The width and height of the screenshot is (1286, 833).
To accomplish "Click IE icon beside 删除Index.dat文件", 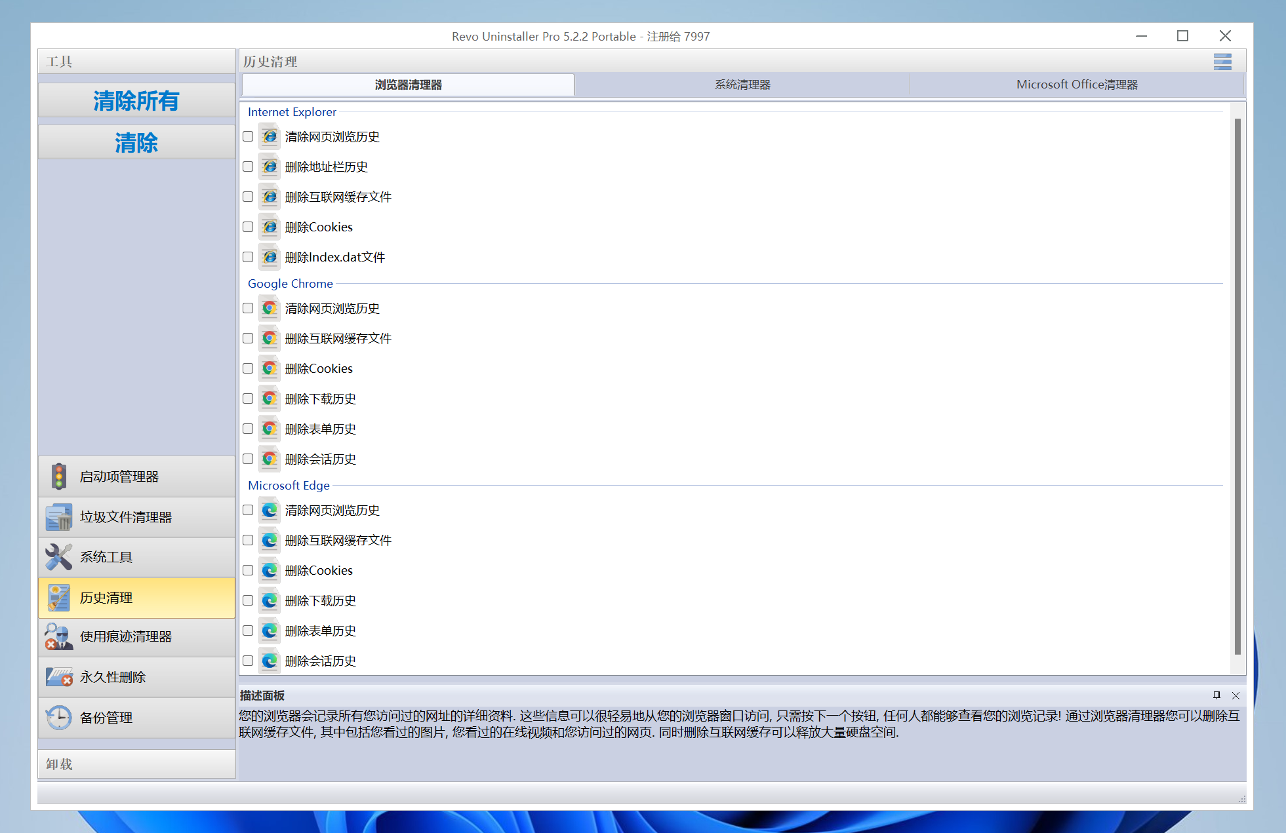I will (270, 257).
